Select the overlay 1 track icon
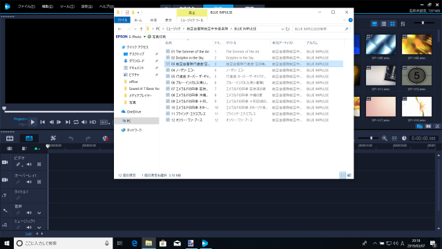 (5, 180)
